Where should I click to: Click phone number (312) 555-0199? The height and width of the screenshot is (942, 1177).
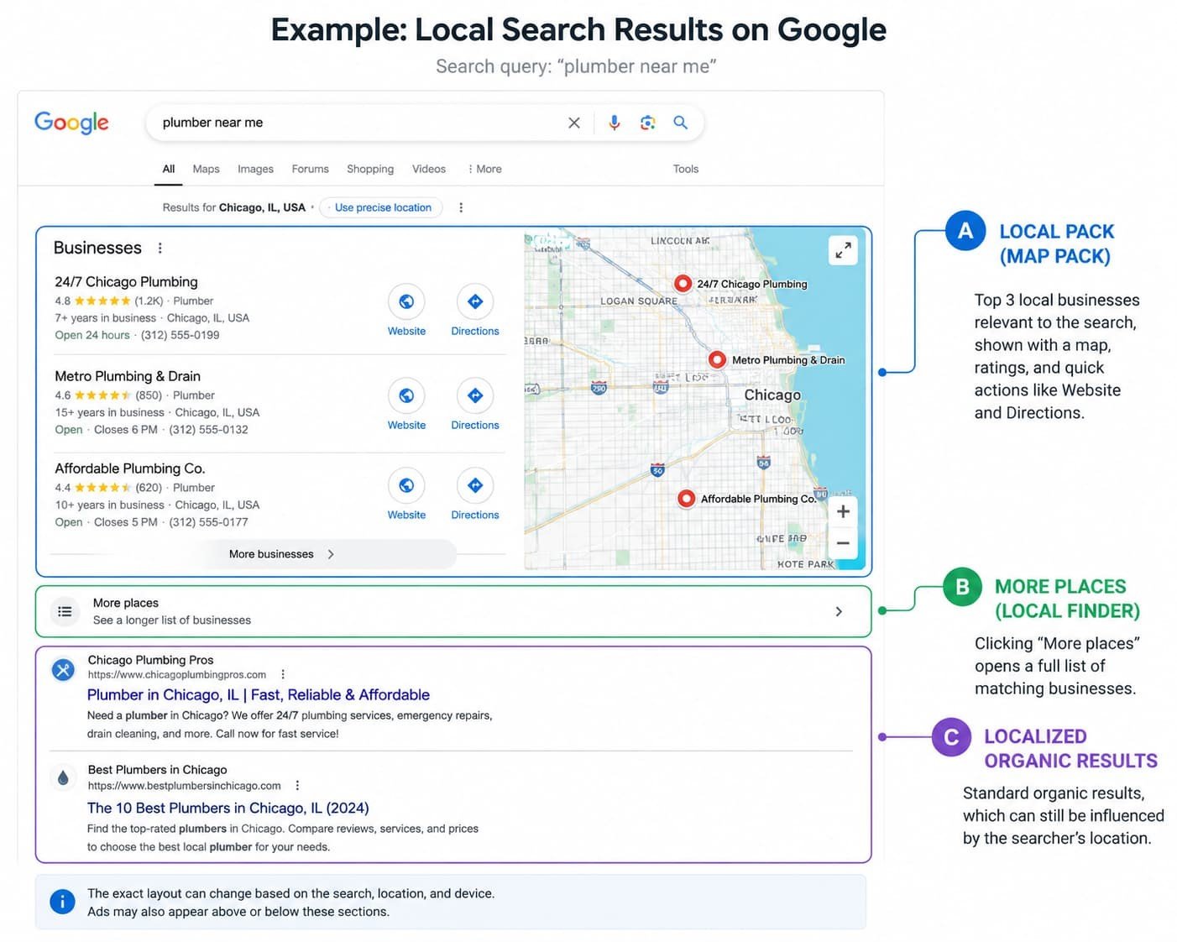point(180,335)
